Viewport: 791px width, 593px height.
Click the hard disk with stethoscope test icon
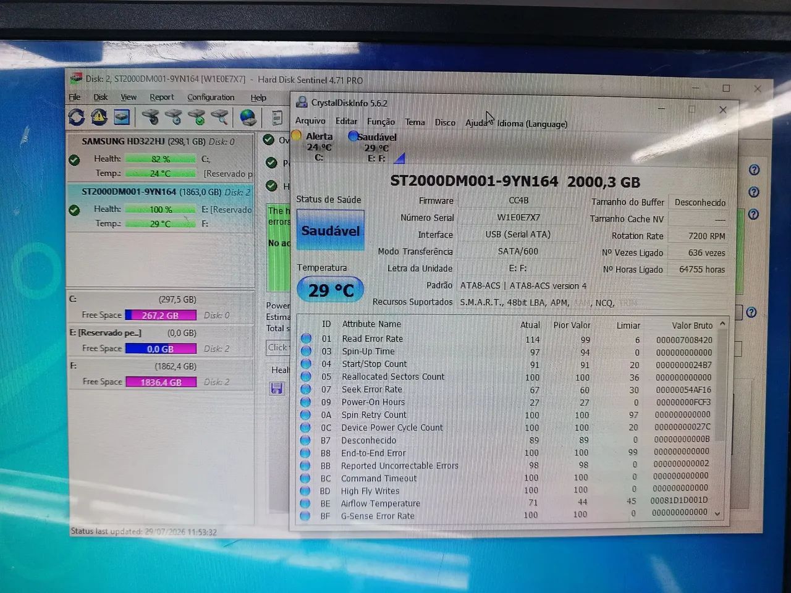point(150,117)
